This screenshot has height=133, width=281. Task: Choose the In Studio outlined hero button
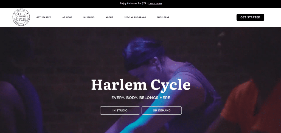click(120, 110)
